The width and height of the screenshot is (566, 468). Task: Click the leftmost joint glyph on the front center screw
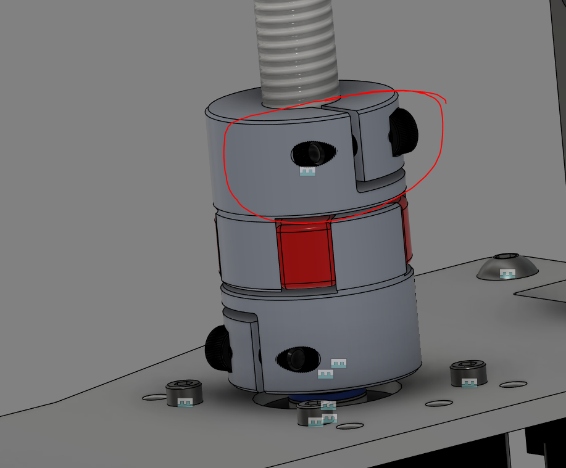tap(315, 421)
